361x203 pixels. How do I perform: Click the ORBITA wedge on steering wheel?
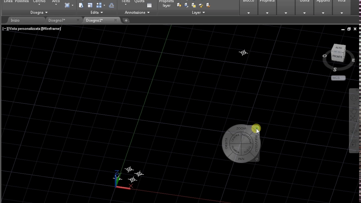point(226,144)
